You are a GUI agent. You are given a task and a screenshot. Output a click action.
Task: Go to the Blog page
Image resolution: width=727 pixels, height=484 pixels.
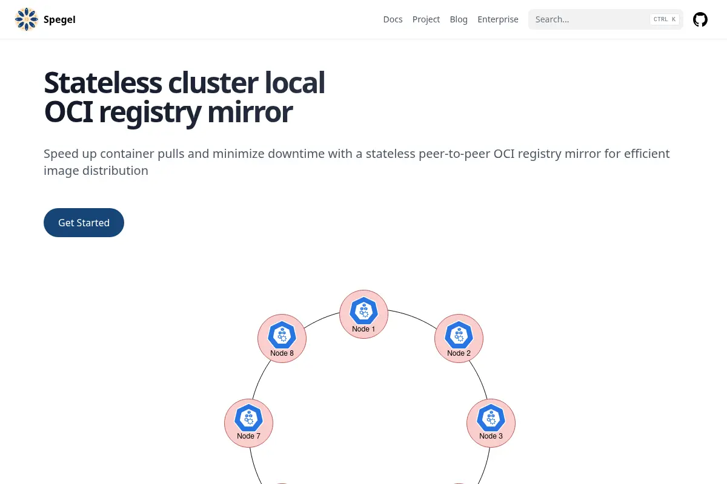(459, 19)
